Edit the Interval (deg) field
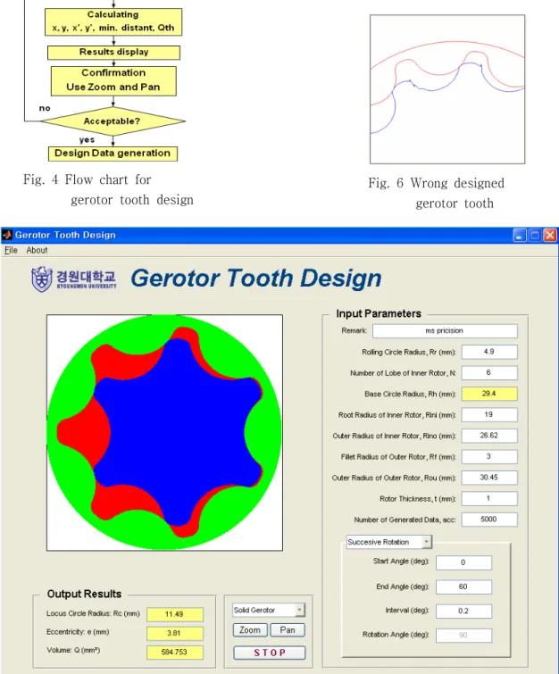Image resolution: width=559 pixels, height=674 pixels. [x=463, y=612]
